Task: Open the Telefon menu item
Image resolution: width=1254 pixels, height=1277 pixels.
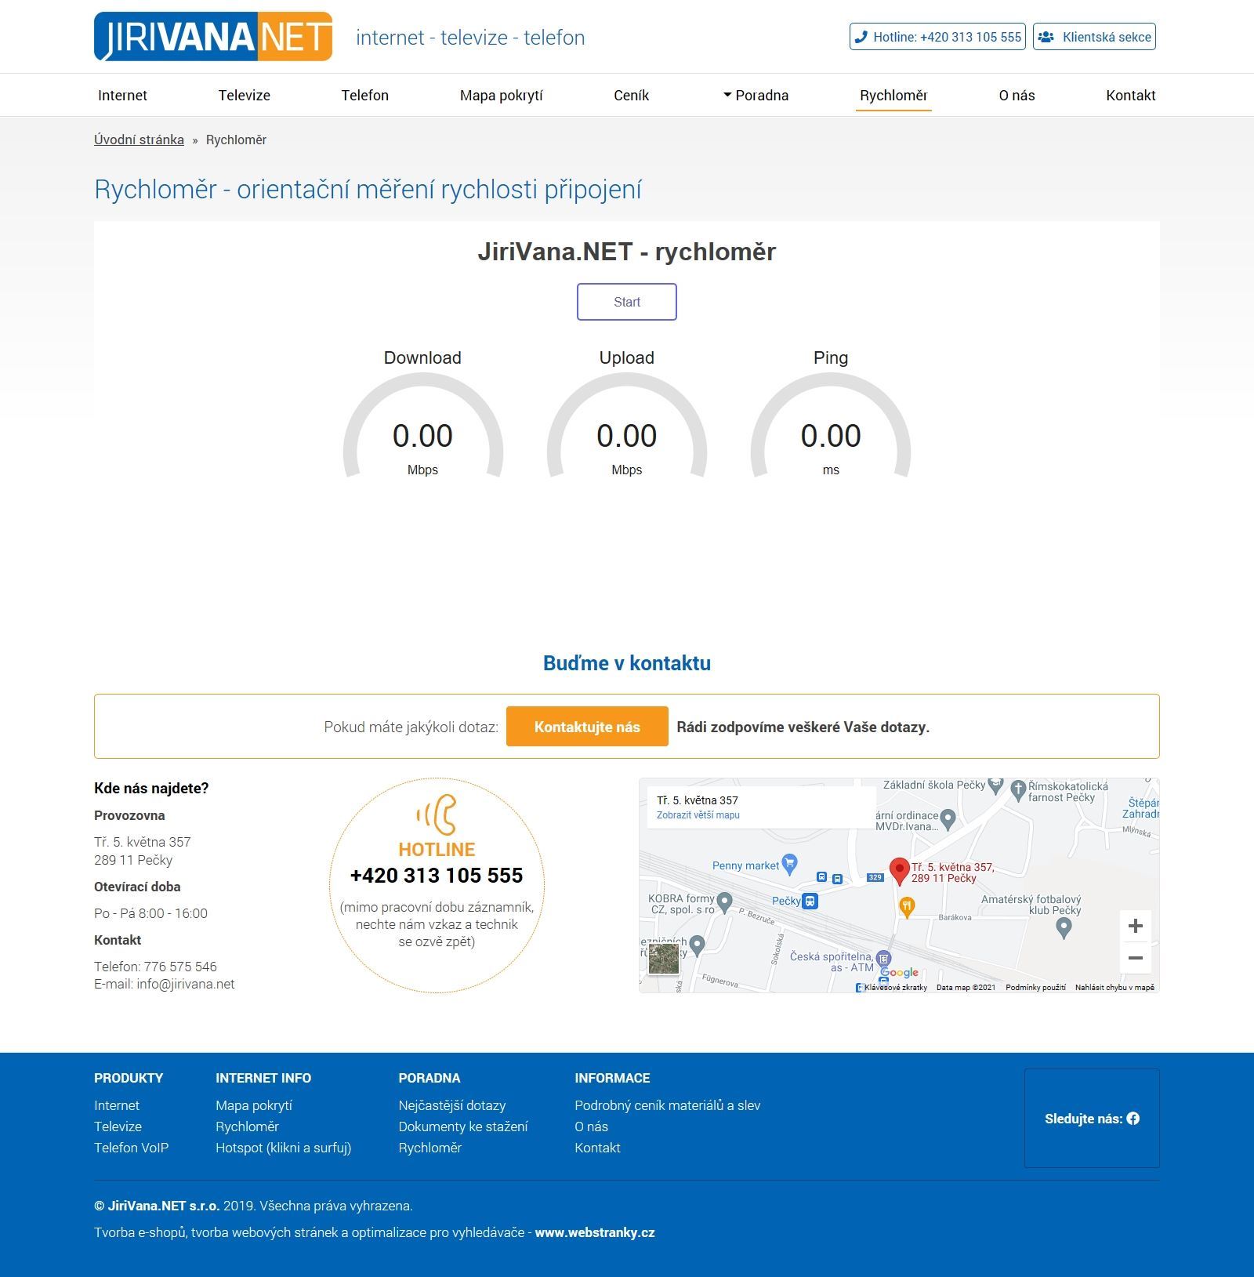Action: click(x=364, y=96)
